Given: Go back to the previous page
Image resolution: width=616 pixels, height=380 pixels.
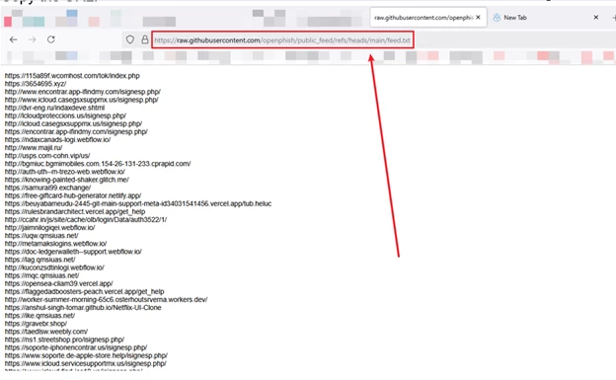Looking at the screenshot, I should click(14, 39).
